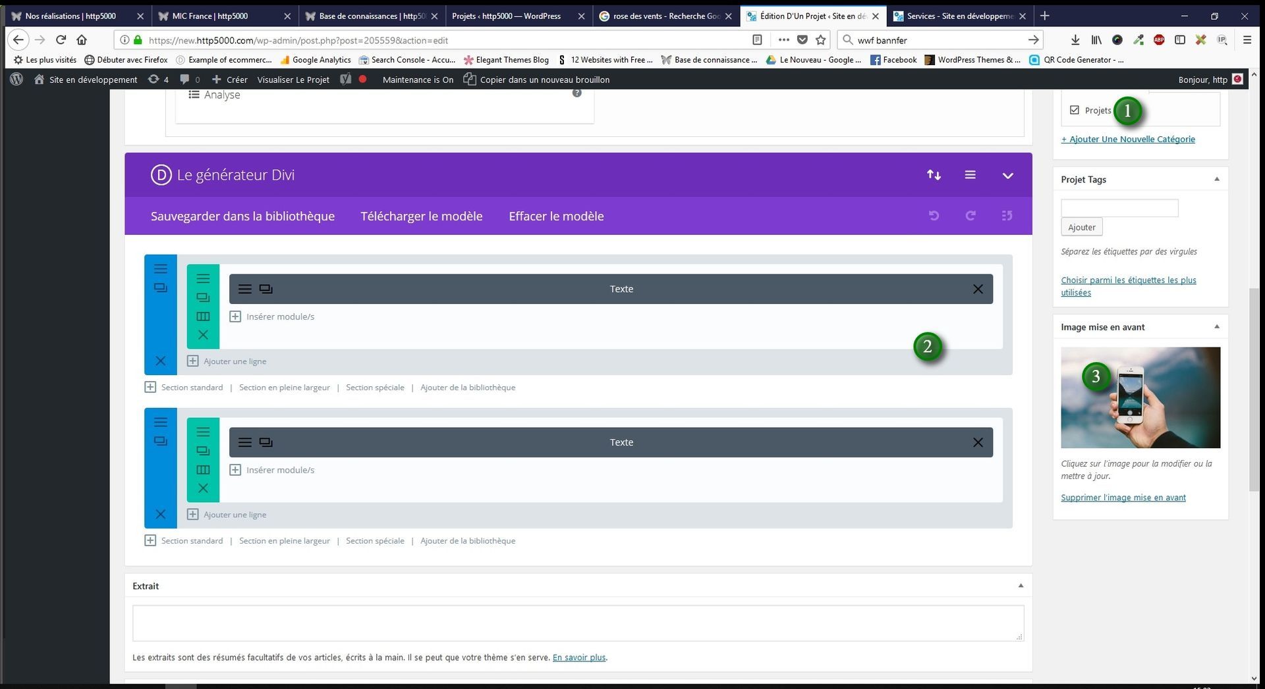The width and height of the screenshot is (1265, 689).
Task: Open the En savoir plus link
Action: [578, 657]
